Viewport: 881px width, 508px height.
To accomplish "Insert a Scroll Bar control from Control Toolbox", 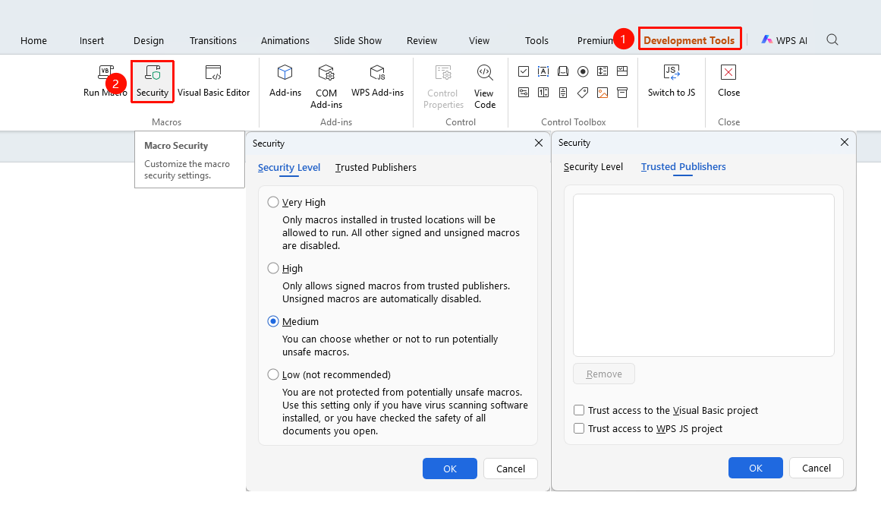I will point(563,93).
